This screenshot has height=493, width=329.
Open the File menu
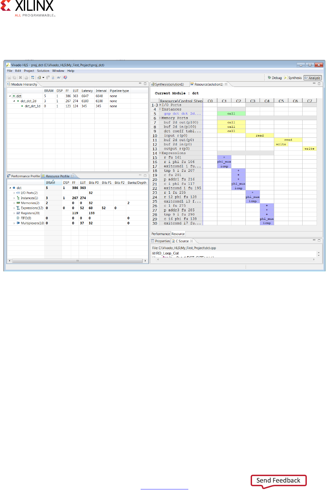10,71
